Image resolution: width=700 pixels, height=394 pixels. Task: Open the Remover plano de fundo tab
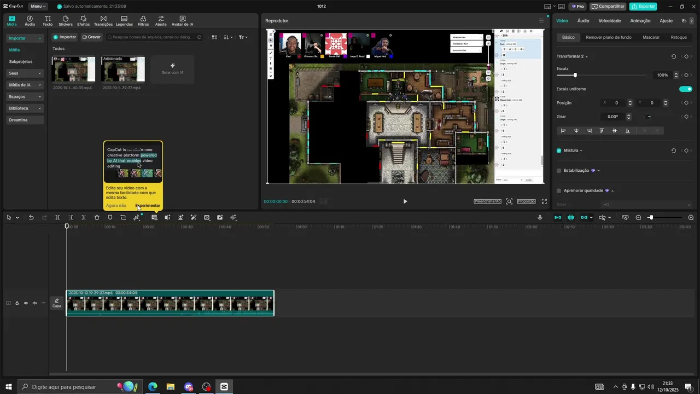click(608, 37)
